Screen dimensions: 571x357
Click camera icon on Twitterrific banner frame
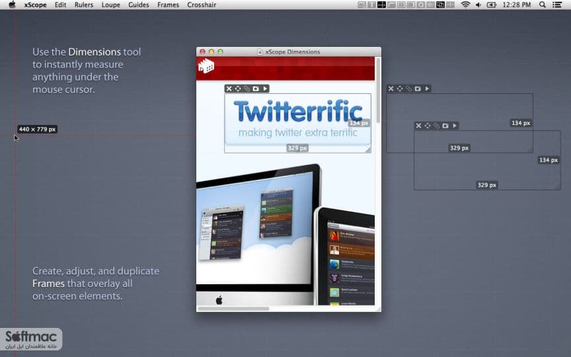(x=256, y=89)
